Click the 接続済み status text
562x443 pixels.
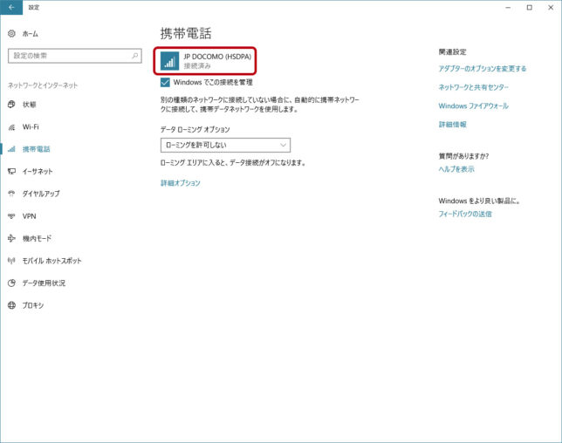(x=197, y=66)
